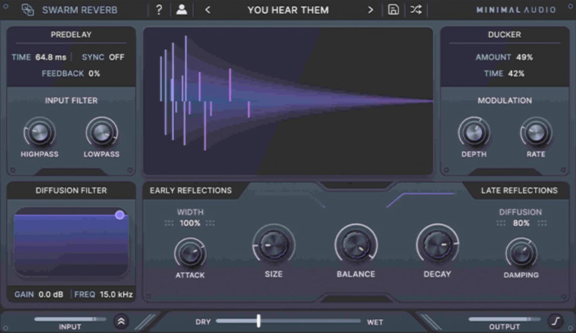Screen dimensions: 576x333
Task: Go to the next preset arrow
Action: (x=371, y=10)
